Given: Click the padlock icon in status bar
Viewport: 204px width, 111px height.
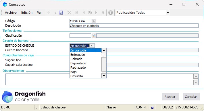Looking at the screenshot, I should [152, 107].
